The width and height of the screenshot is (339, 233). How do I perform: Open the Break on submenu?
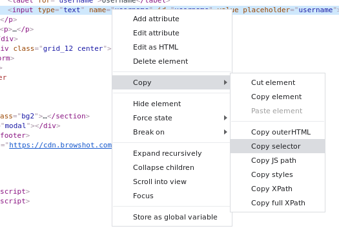[x=171, y=132]
